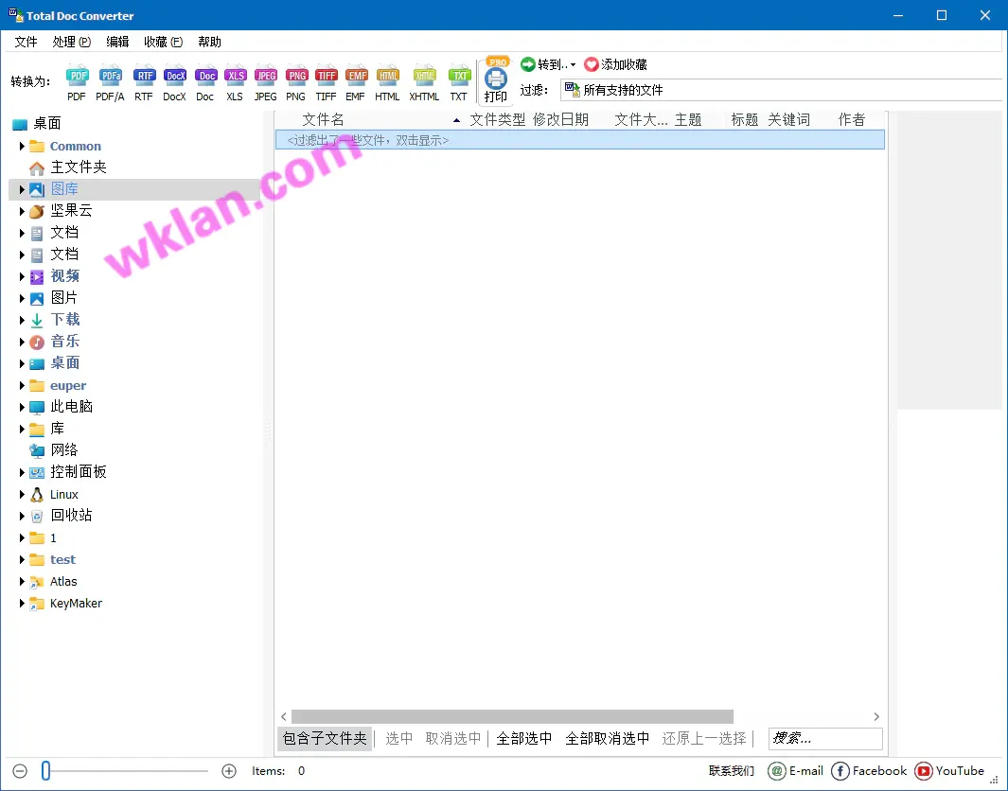Open the 处理 (P) menu

coord(71,42)
